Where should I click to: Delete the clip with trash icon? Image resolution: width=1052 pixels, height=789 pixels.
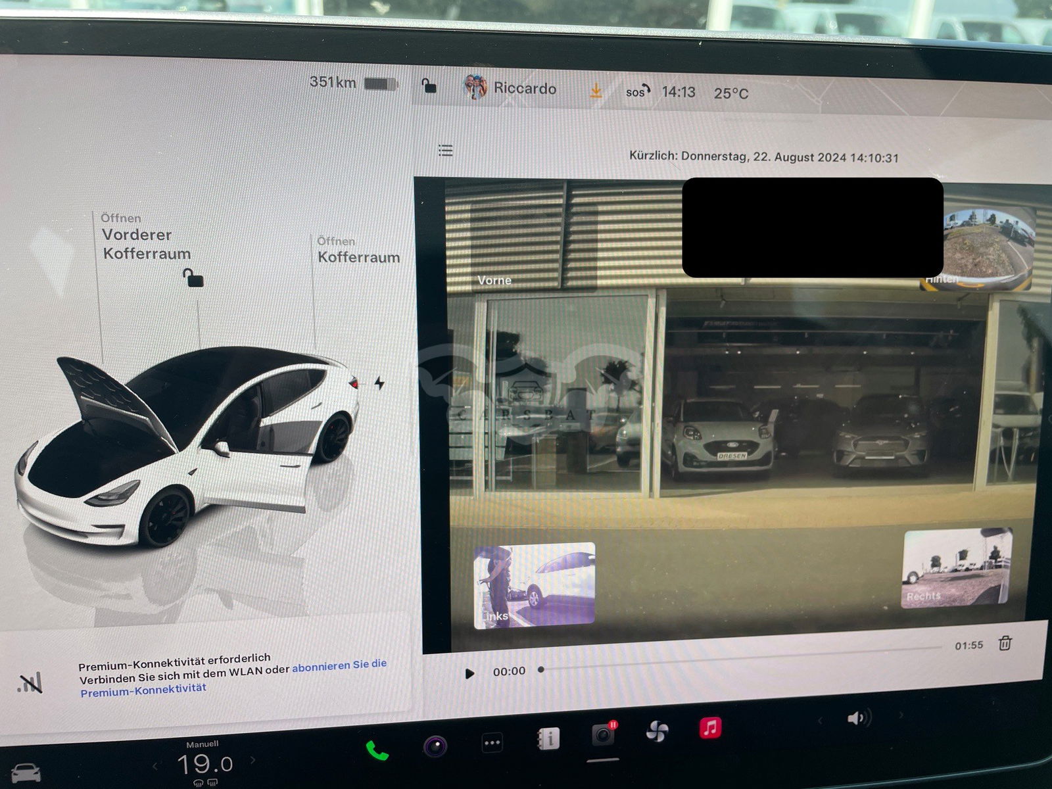[1005, 643]
